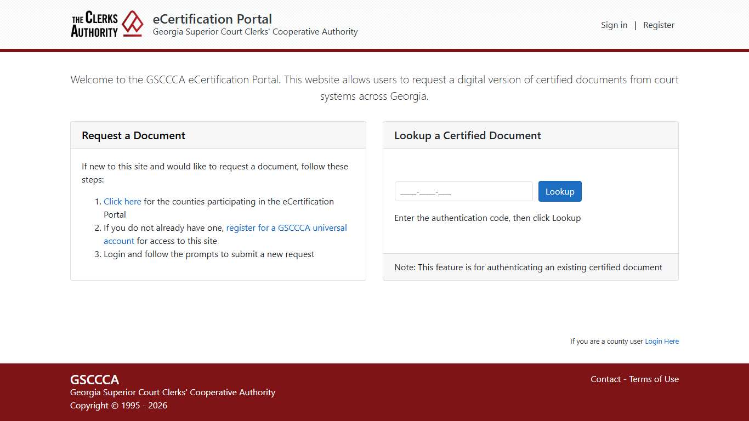Open the eCertification Portal title link
Image resolution: width=749 pixels, height=421 pixels.
click(212, 19)
